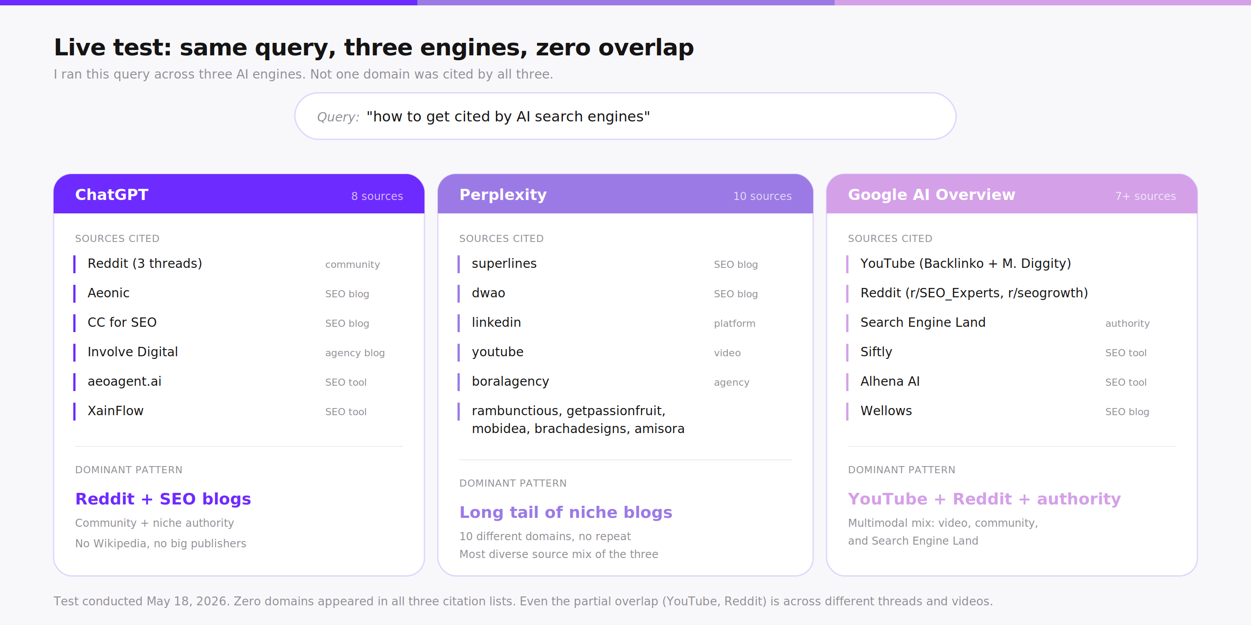
Task: Select the 'CC for SEO' source row
Action: [x=239, y=323]
